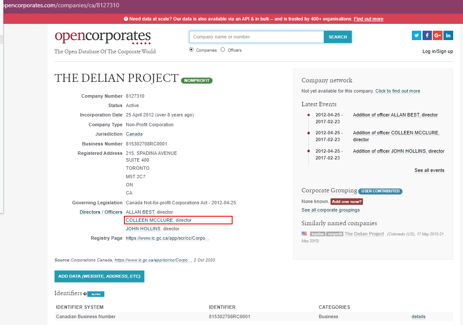
Task: Click the postal code 'M5T 2C7'
Action: [135, 177]
